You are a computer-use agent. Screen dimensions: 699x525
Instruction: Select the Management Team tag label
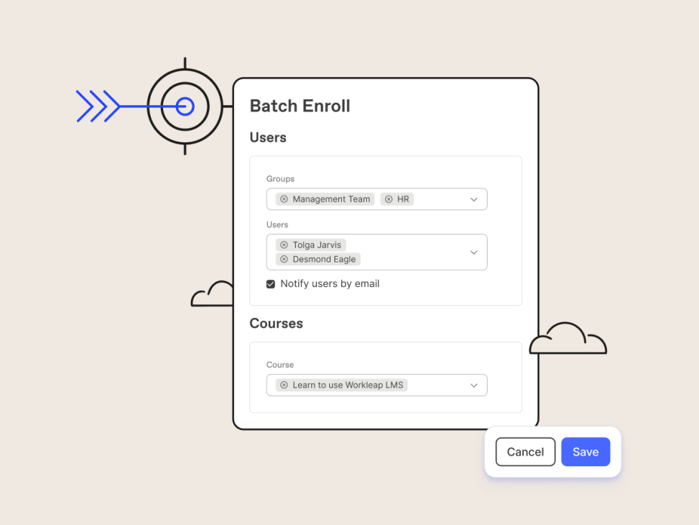pos(331,199)
